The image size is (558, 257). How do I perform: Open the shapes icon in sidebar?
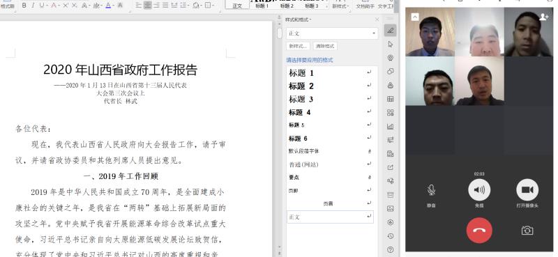(x=391, y=72)
